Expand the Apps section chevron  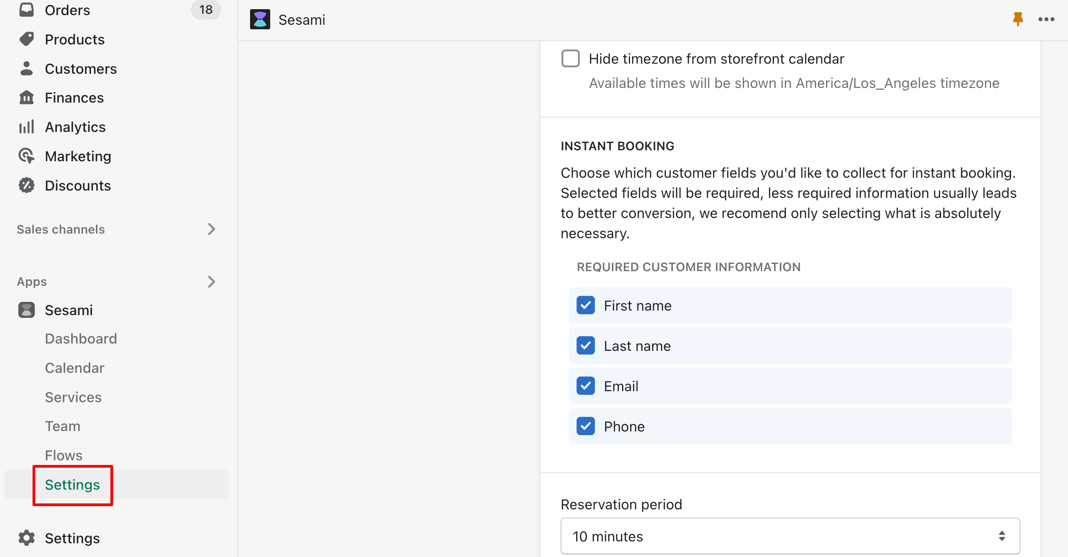tap(211, 282)
